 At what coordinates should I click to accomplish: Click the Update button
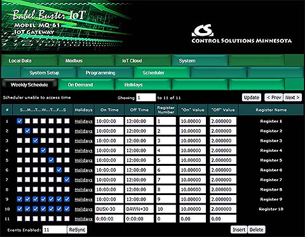252,97
